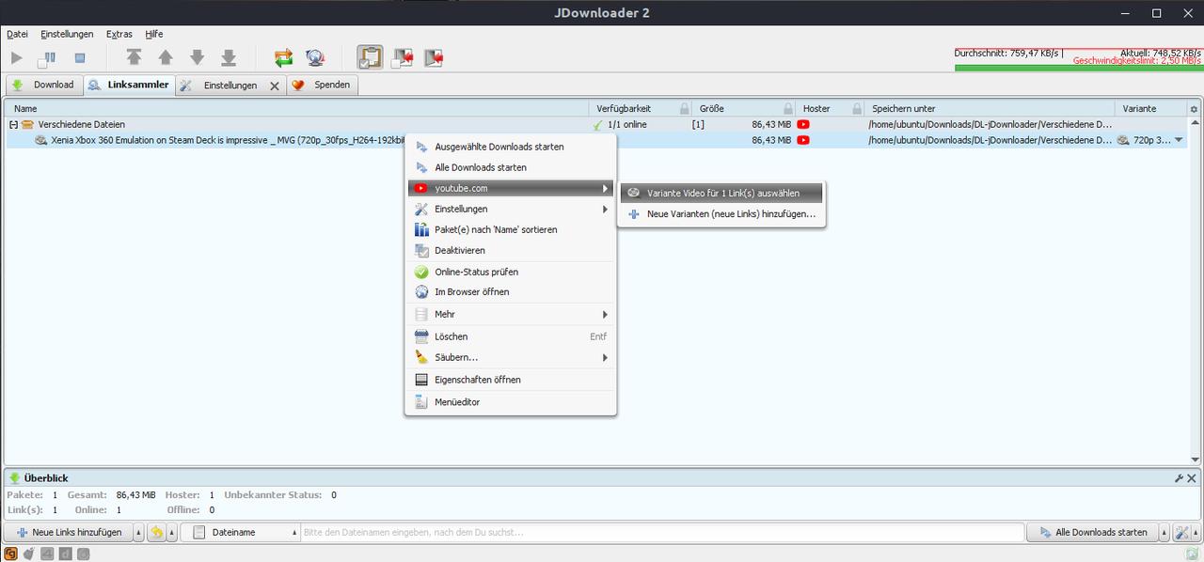Click the bottom-right tools settings icon
The width and height of the screenshot is (1204, 562).
(1181, 532)
